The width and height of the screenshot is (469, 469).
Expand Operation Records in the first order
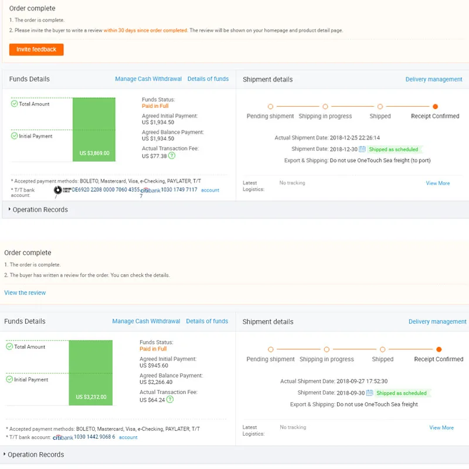pyautogui.click(x=38, y=209)
